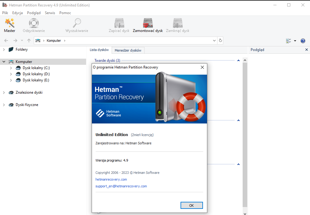Expand the Foldery tree node
Viewport: 310px width, 215px height.
(4, 49)
